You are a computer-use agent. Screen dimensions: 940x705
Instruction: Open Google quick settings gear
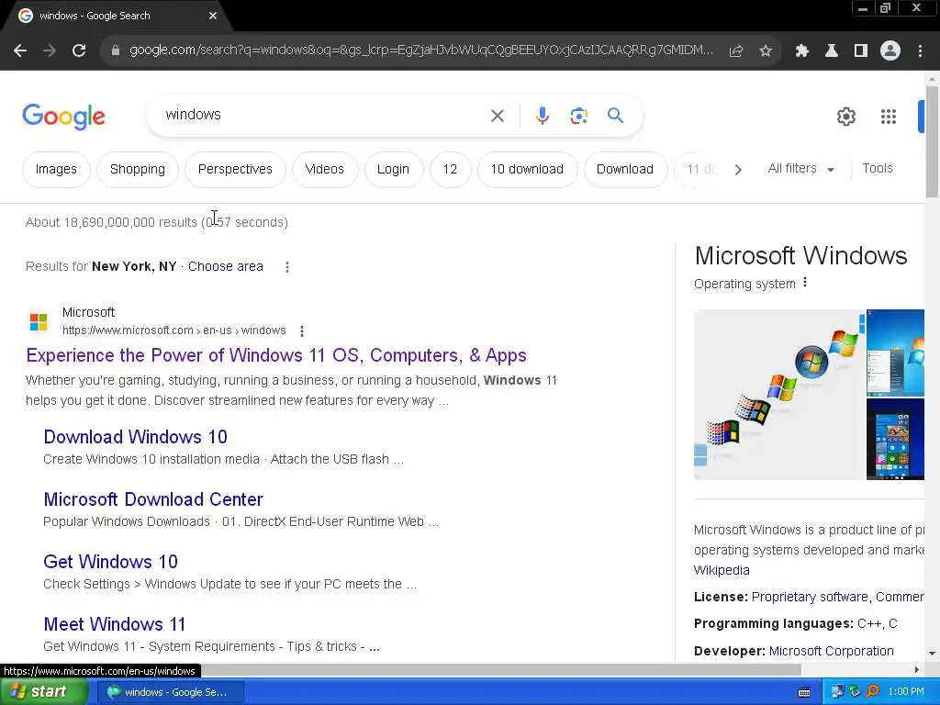[845, 117]
